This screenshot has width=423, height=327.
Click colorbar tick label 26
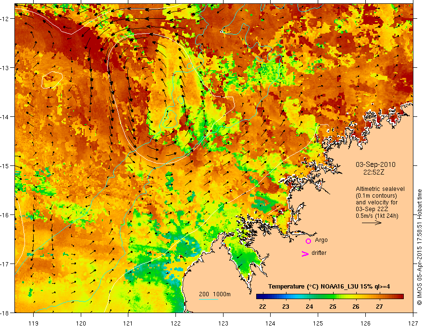pyautogui.click(x=356, y=306)
